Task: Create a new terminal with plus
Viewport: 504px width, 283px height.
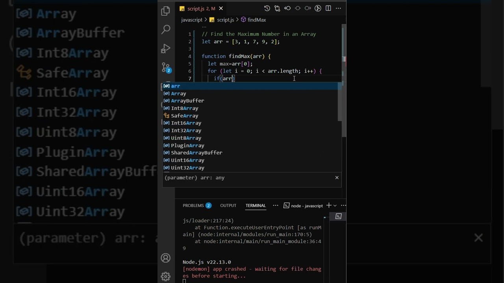Action: point(329,206)
